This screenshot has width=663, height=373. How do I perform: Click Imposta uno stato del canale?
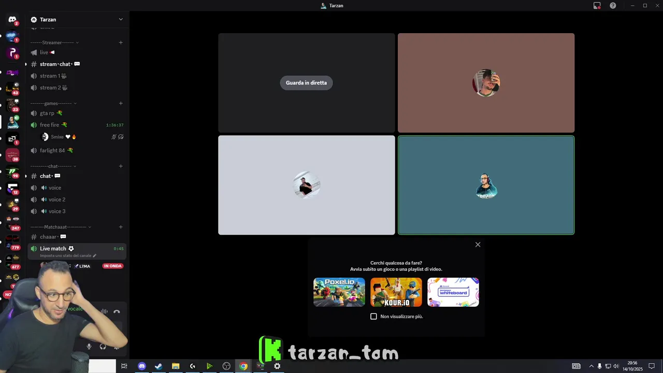click(x=68, y=255)
